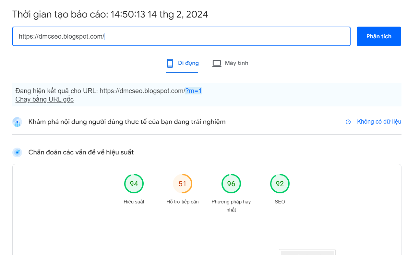Viewport: 419px width, 255px height.
Task: Open the Chạy bằng URL gốc link
Action: 44,99
